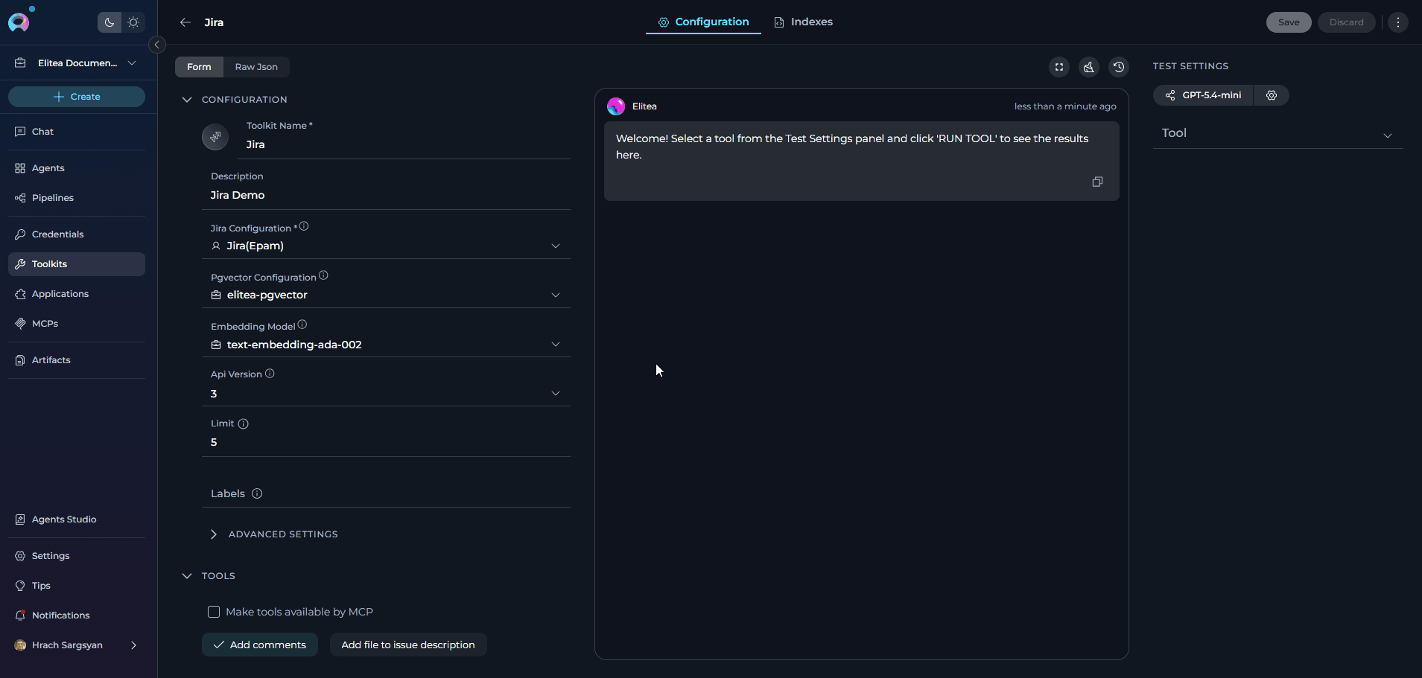The image size is (1422, 678).
Task: Collapse the sidebar with the chevron button
Action: coord(157,45)
